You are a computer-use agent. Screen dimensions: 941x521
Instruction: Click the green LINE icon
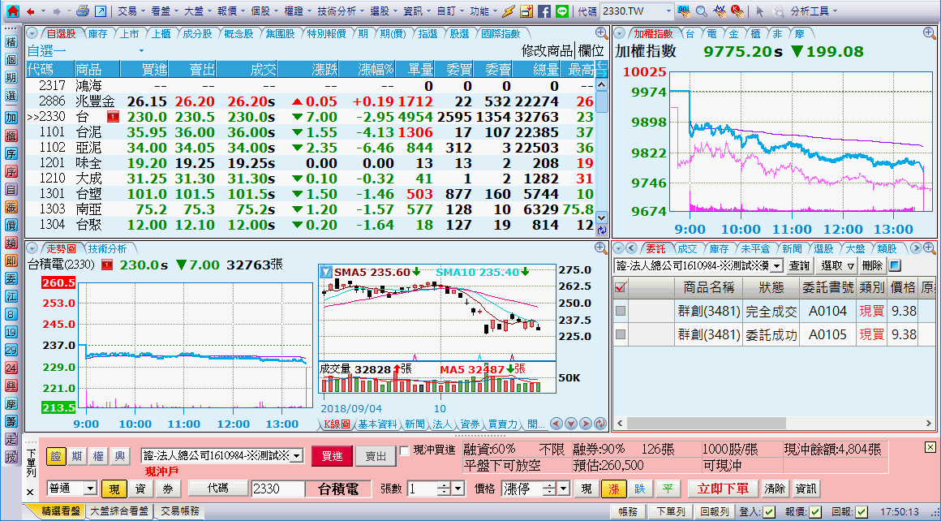pos(562,11)
